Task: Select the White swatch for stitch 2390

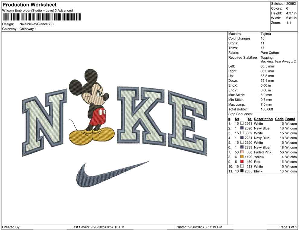Action: click(x=242, y=142)
